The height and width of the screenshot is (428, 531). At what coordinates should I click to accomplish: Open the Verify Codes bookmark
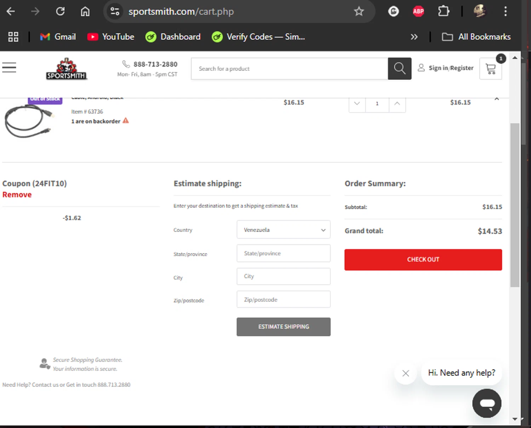pyautogui.click(x=258, y=37)
